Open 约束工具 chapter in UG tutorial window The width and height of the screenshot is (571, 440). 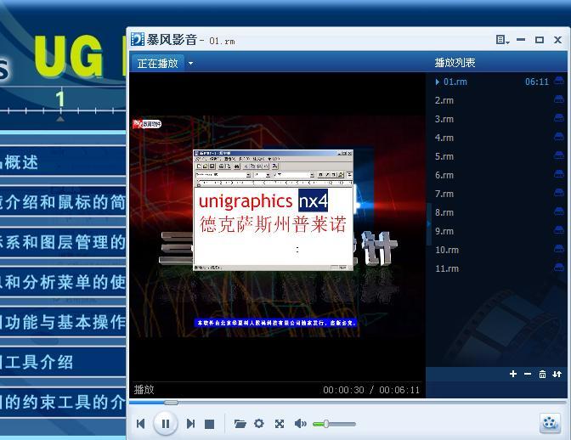63,402
